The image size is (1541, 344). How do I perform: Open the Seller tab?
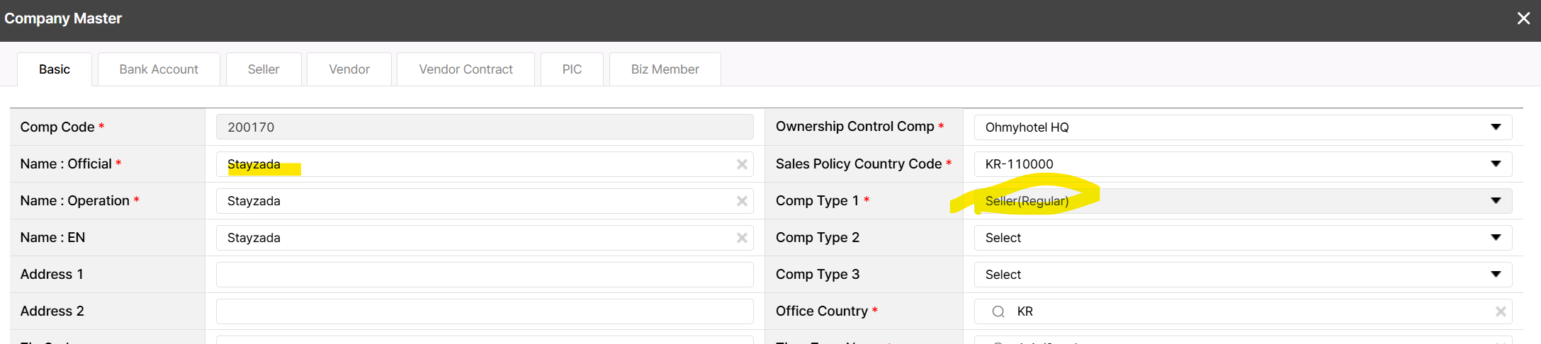pyautogui.click(x=264, y=69)
